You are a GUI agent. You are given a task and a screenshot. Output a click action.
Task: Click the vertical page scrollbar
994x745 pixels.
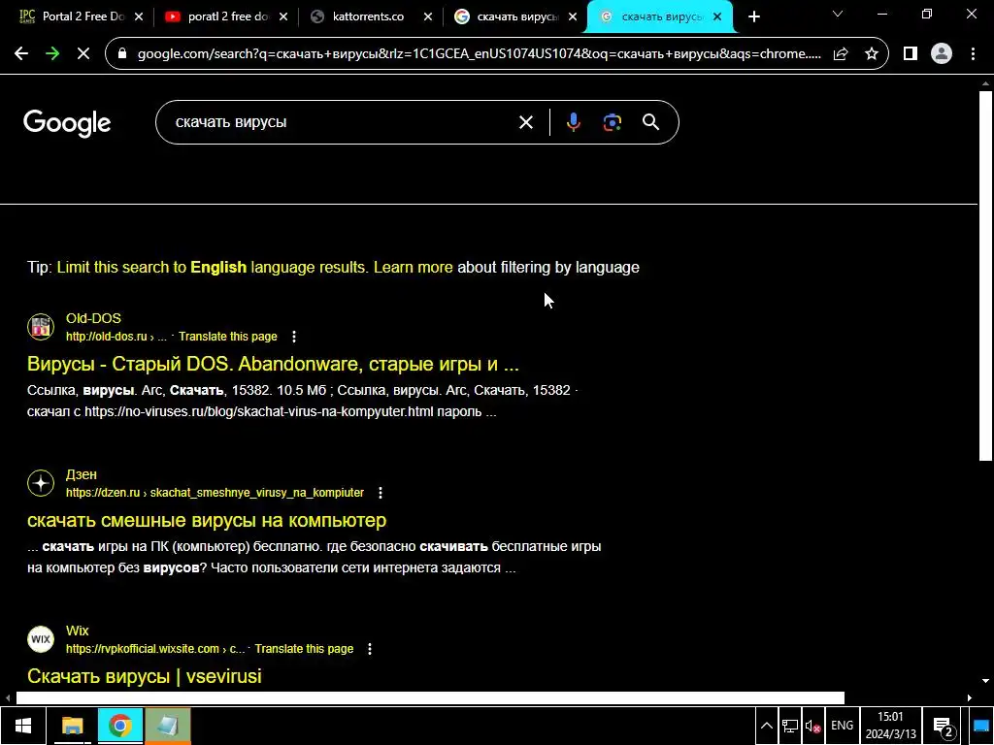[985, 275]
